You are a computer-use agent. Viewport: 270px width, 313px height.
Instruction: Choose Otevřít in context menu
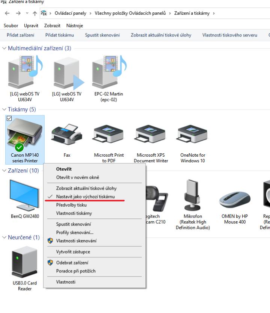pyautogui.click(x=64, y=169)
